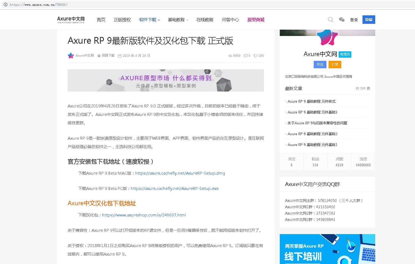Open article Axure RP 9 基础教程 元件样式
Viewport: 415px width, 264px height.
312,101
